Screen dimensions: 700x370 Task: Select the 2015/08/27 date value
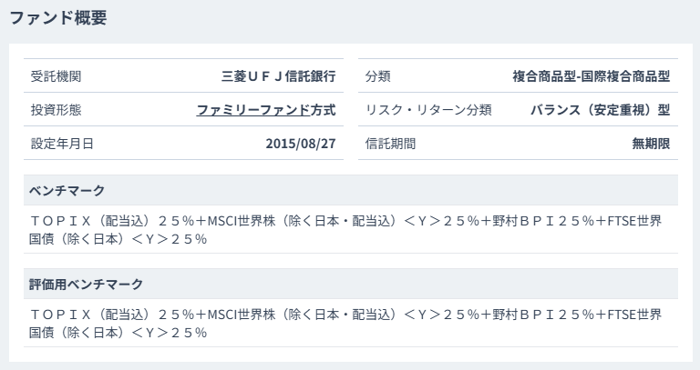(x=301, y=144)
